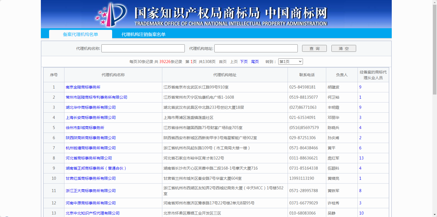
Task: Click the 代理机构名称 column header
Action: tap(113, 75)
